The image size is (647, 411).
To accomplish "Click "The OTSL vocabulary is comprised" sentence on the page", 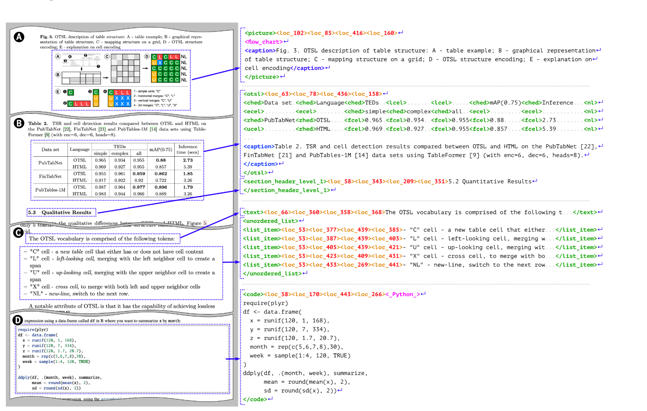I will pyautogui.click(x=102, y=239).
